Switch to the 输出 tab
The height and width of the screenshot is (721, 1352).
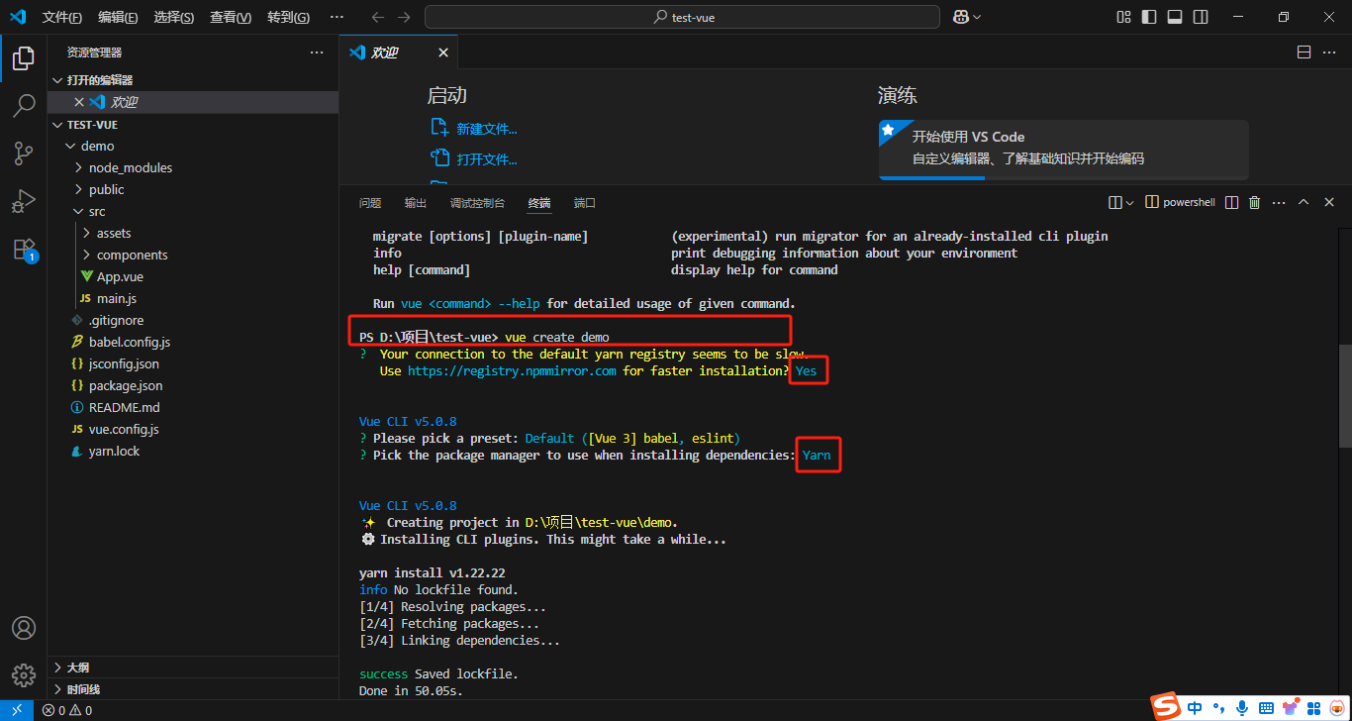tap(415, 202)
